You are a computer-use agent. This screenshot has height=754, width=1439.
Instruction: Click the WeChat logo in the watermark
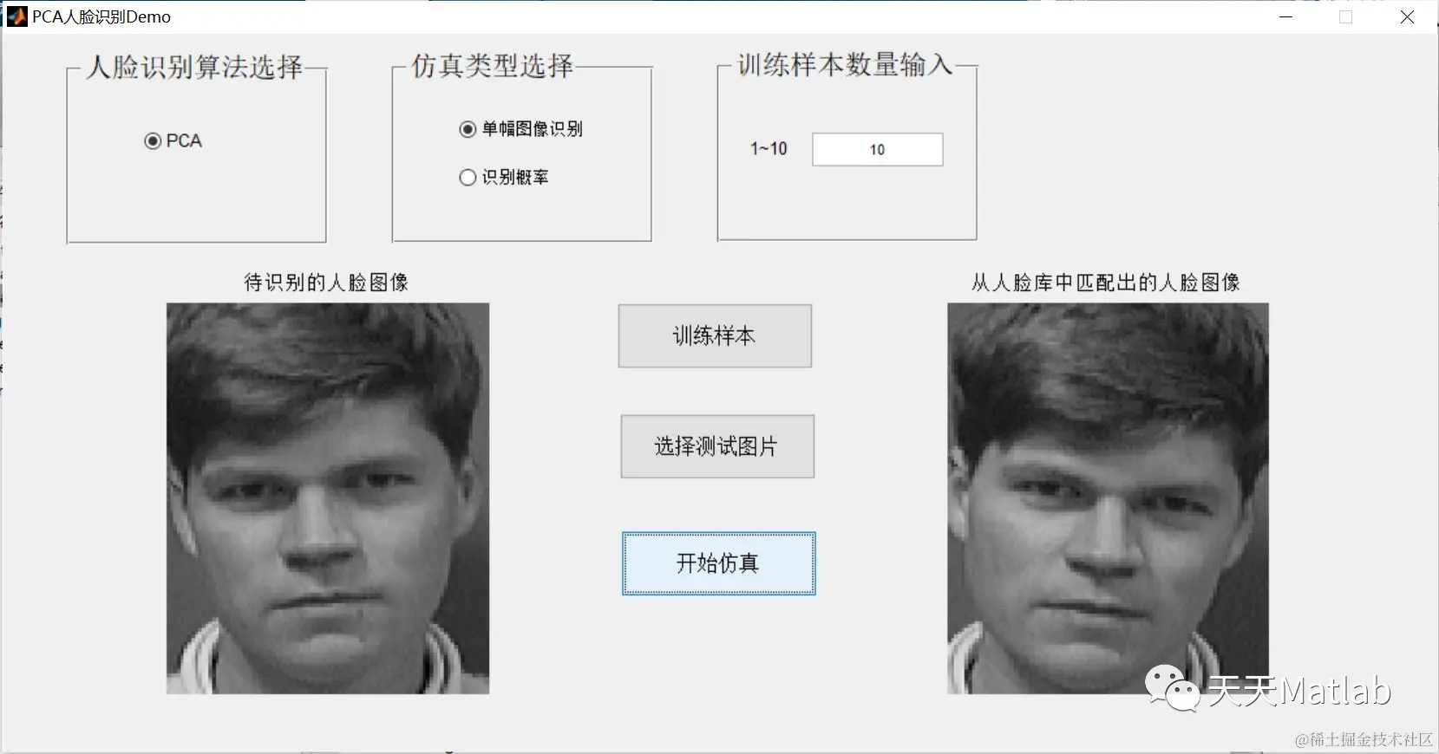pyautogui.click(x=1173, y=688)
